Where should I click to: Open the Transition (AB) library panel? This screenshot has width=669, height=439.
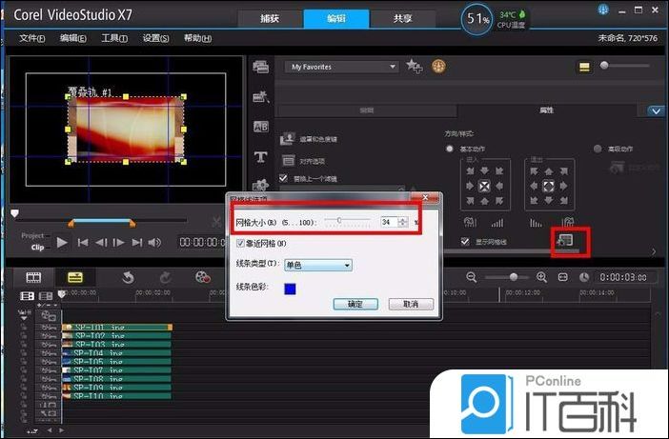[x=259, y=127]
